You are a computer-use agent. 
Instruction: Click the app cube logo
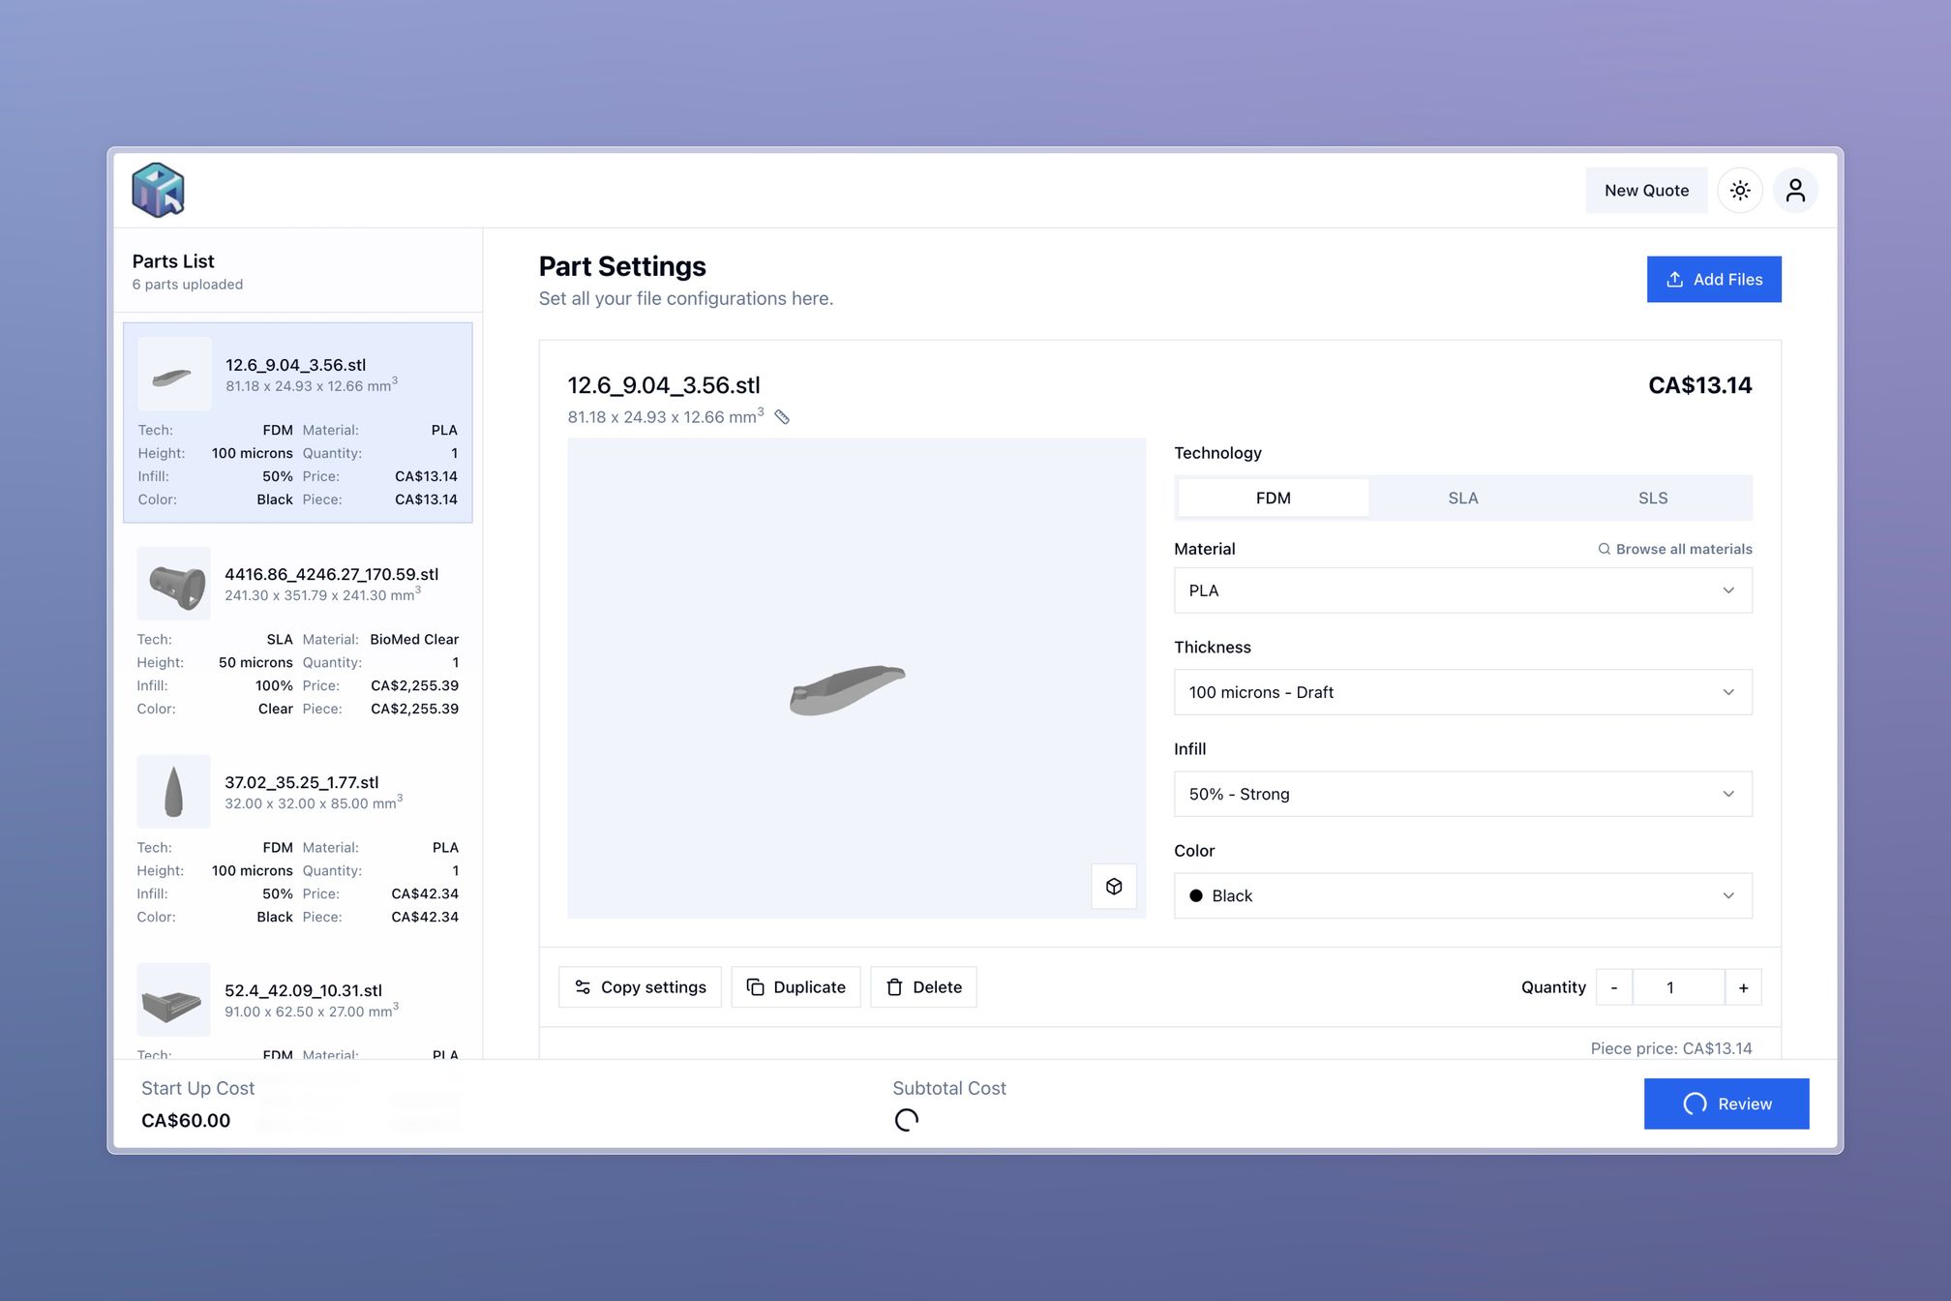pyautogui.click(x=158, y=190)
